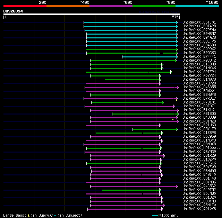Click the UniRef100_B1X1K1 text
Image resolution: width=222 pixels, height=218 pixels.
(x=199, y=110)
